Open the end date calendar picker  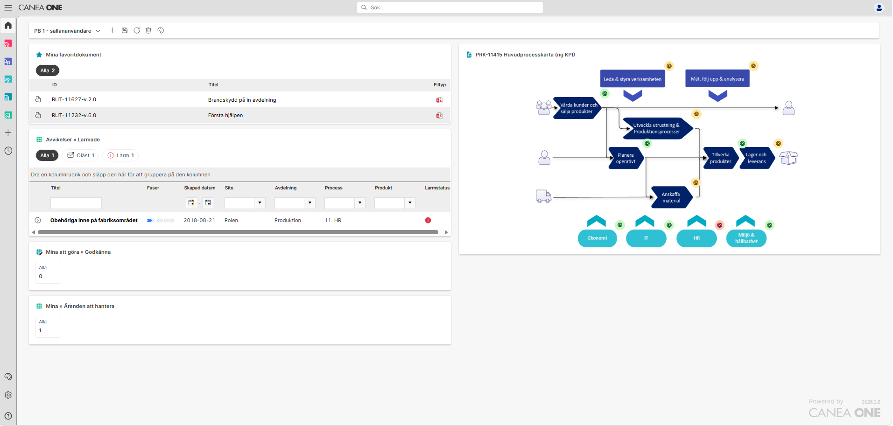tap(208, 203)
